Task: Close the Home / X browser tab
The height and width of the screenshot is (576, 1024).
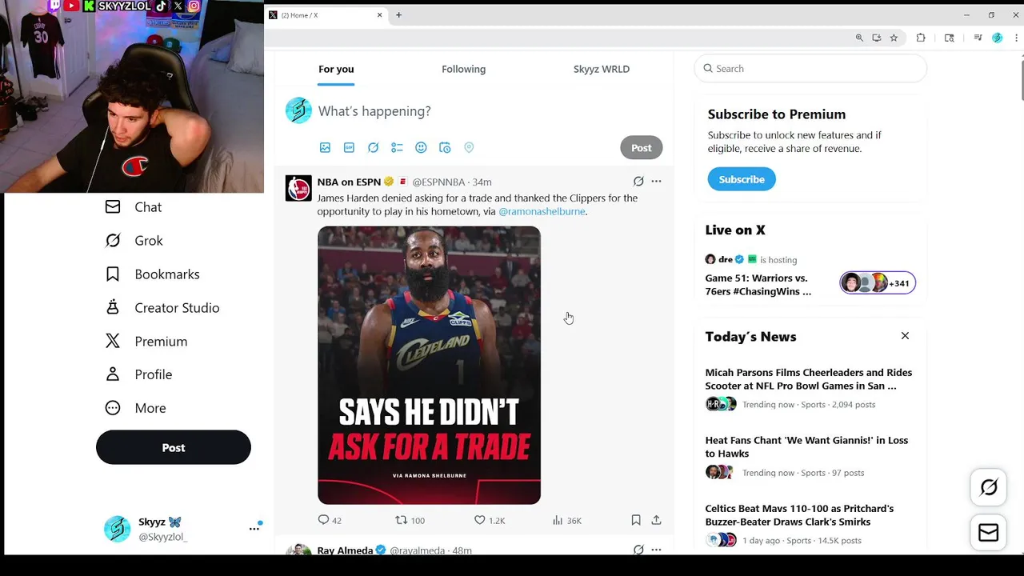Action: click(379, 15)
